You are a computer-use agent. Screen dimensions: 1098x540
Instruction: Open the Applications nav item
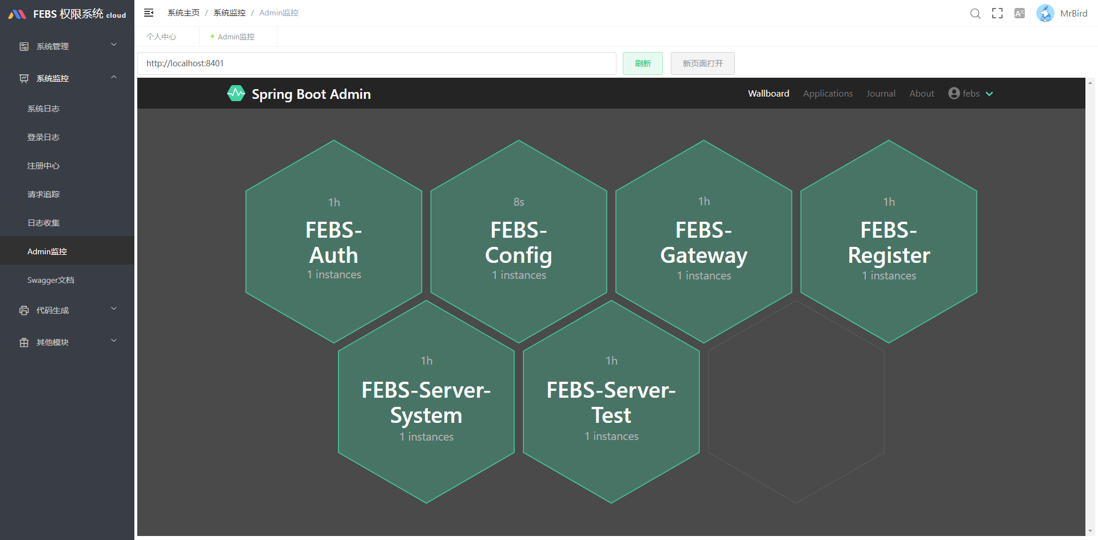click(x=828, y=94)
